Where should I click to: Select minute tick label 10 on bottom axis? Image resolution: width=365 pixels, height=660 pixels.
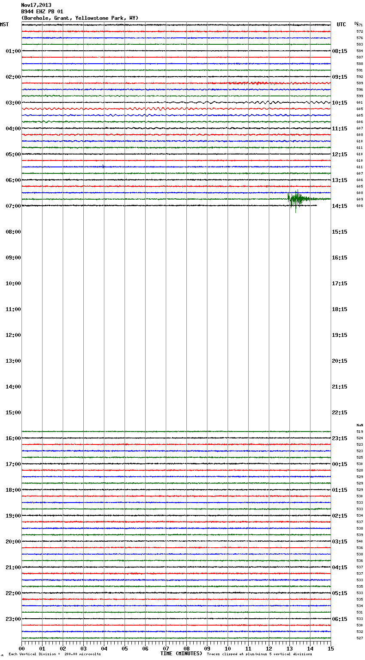click(228, 648)
